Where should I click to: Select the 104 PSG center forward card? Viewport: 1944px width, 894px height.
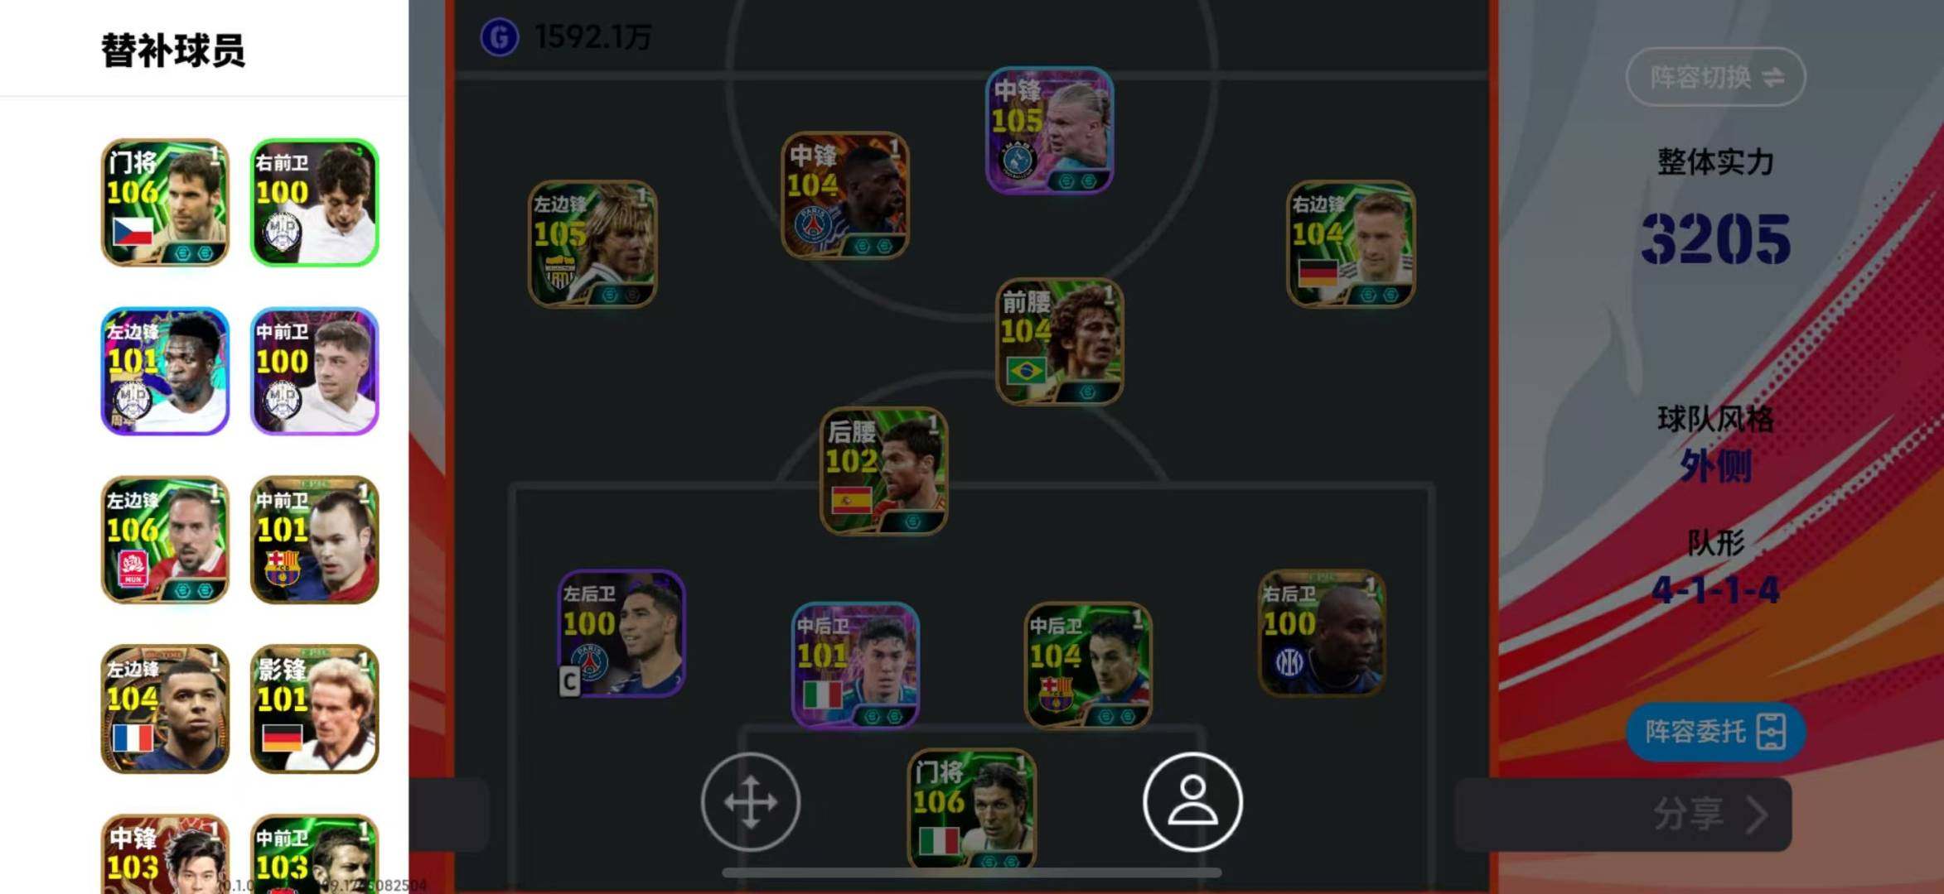(x=845, y=195)
